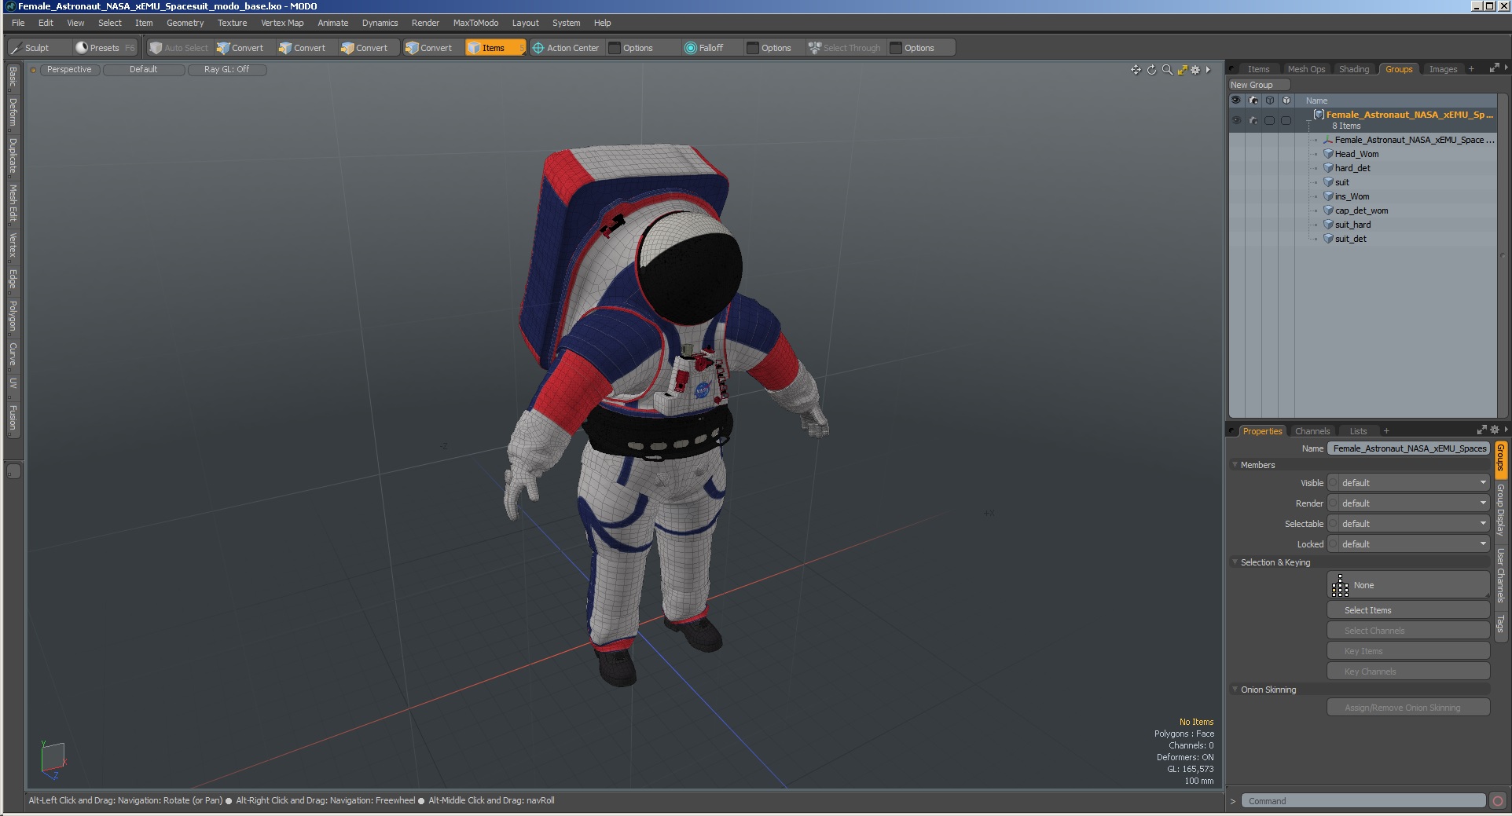Open the MaxToModo menu
The image size is (1512, 816).
coord(475,23)
